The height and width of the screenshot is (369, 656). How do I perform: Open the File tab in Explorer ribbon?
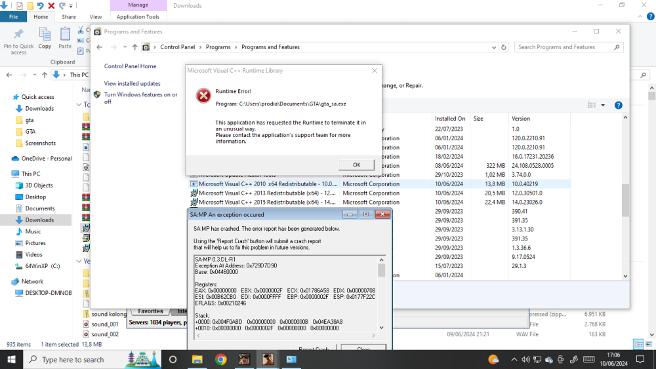coord(13,17)
